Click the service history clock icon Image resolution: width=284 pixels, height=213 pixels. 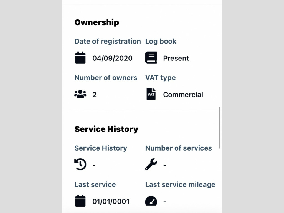coord(80,164)
